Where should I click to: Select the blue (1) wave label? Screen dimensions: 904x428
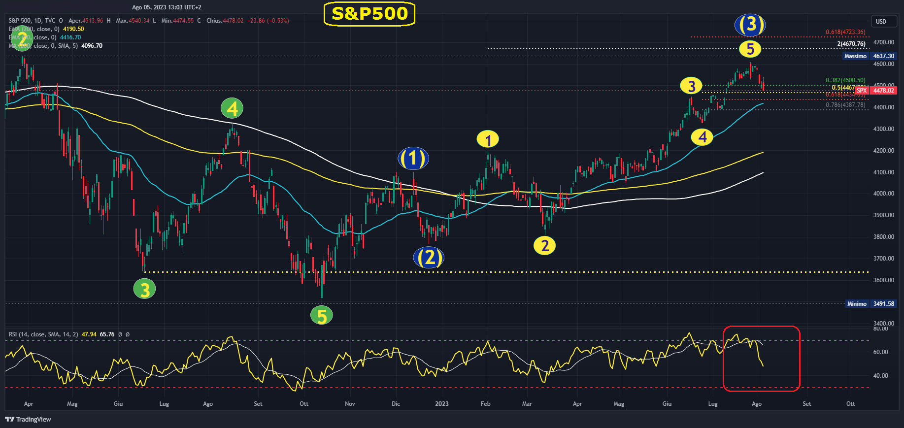pos(413,159)
